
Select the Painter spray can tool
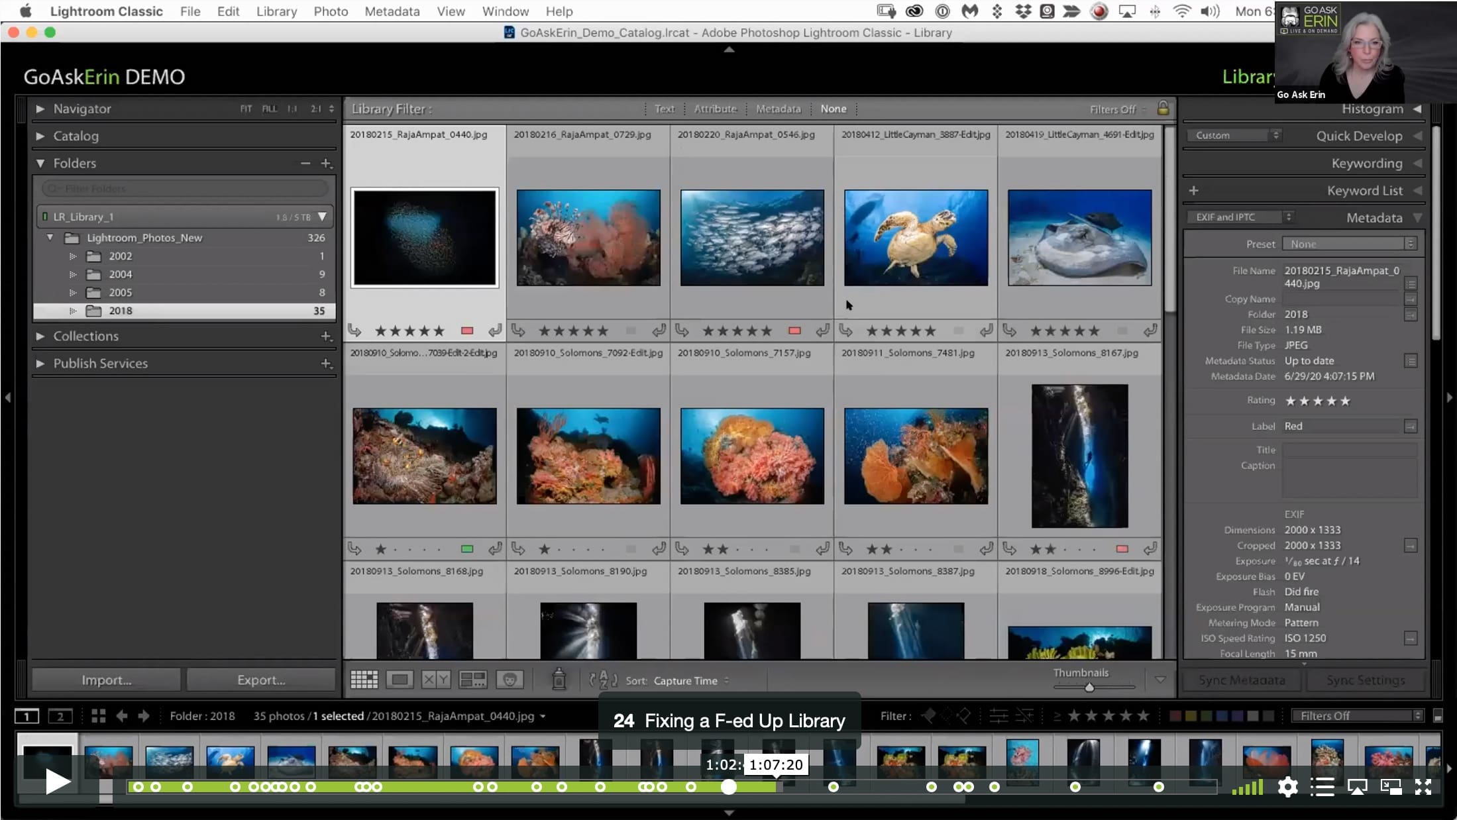coord(559,679)
